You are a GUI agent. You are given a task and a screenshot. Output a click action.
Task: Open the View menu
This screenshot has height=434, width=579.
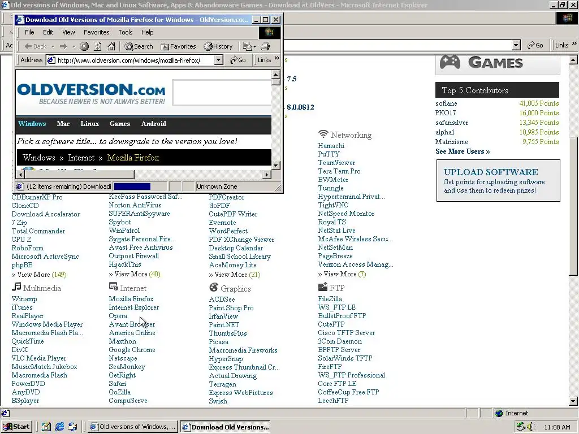point(68,32)
